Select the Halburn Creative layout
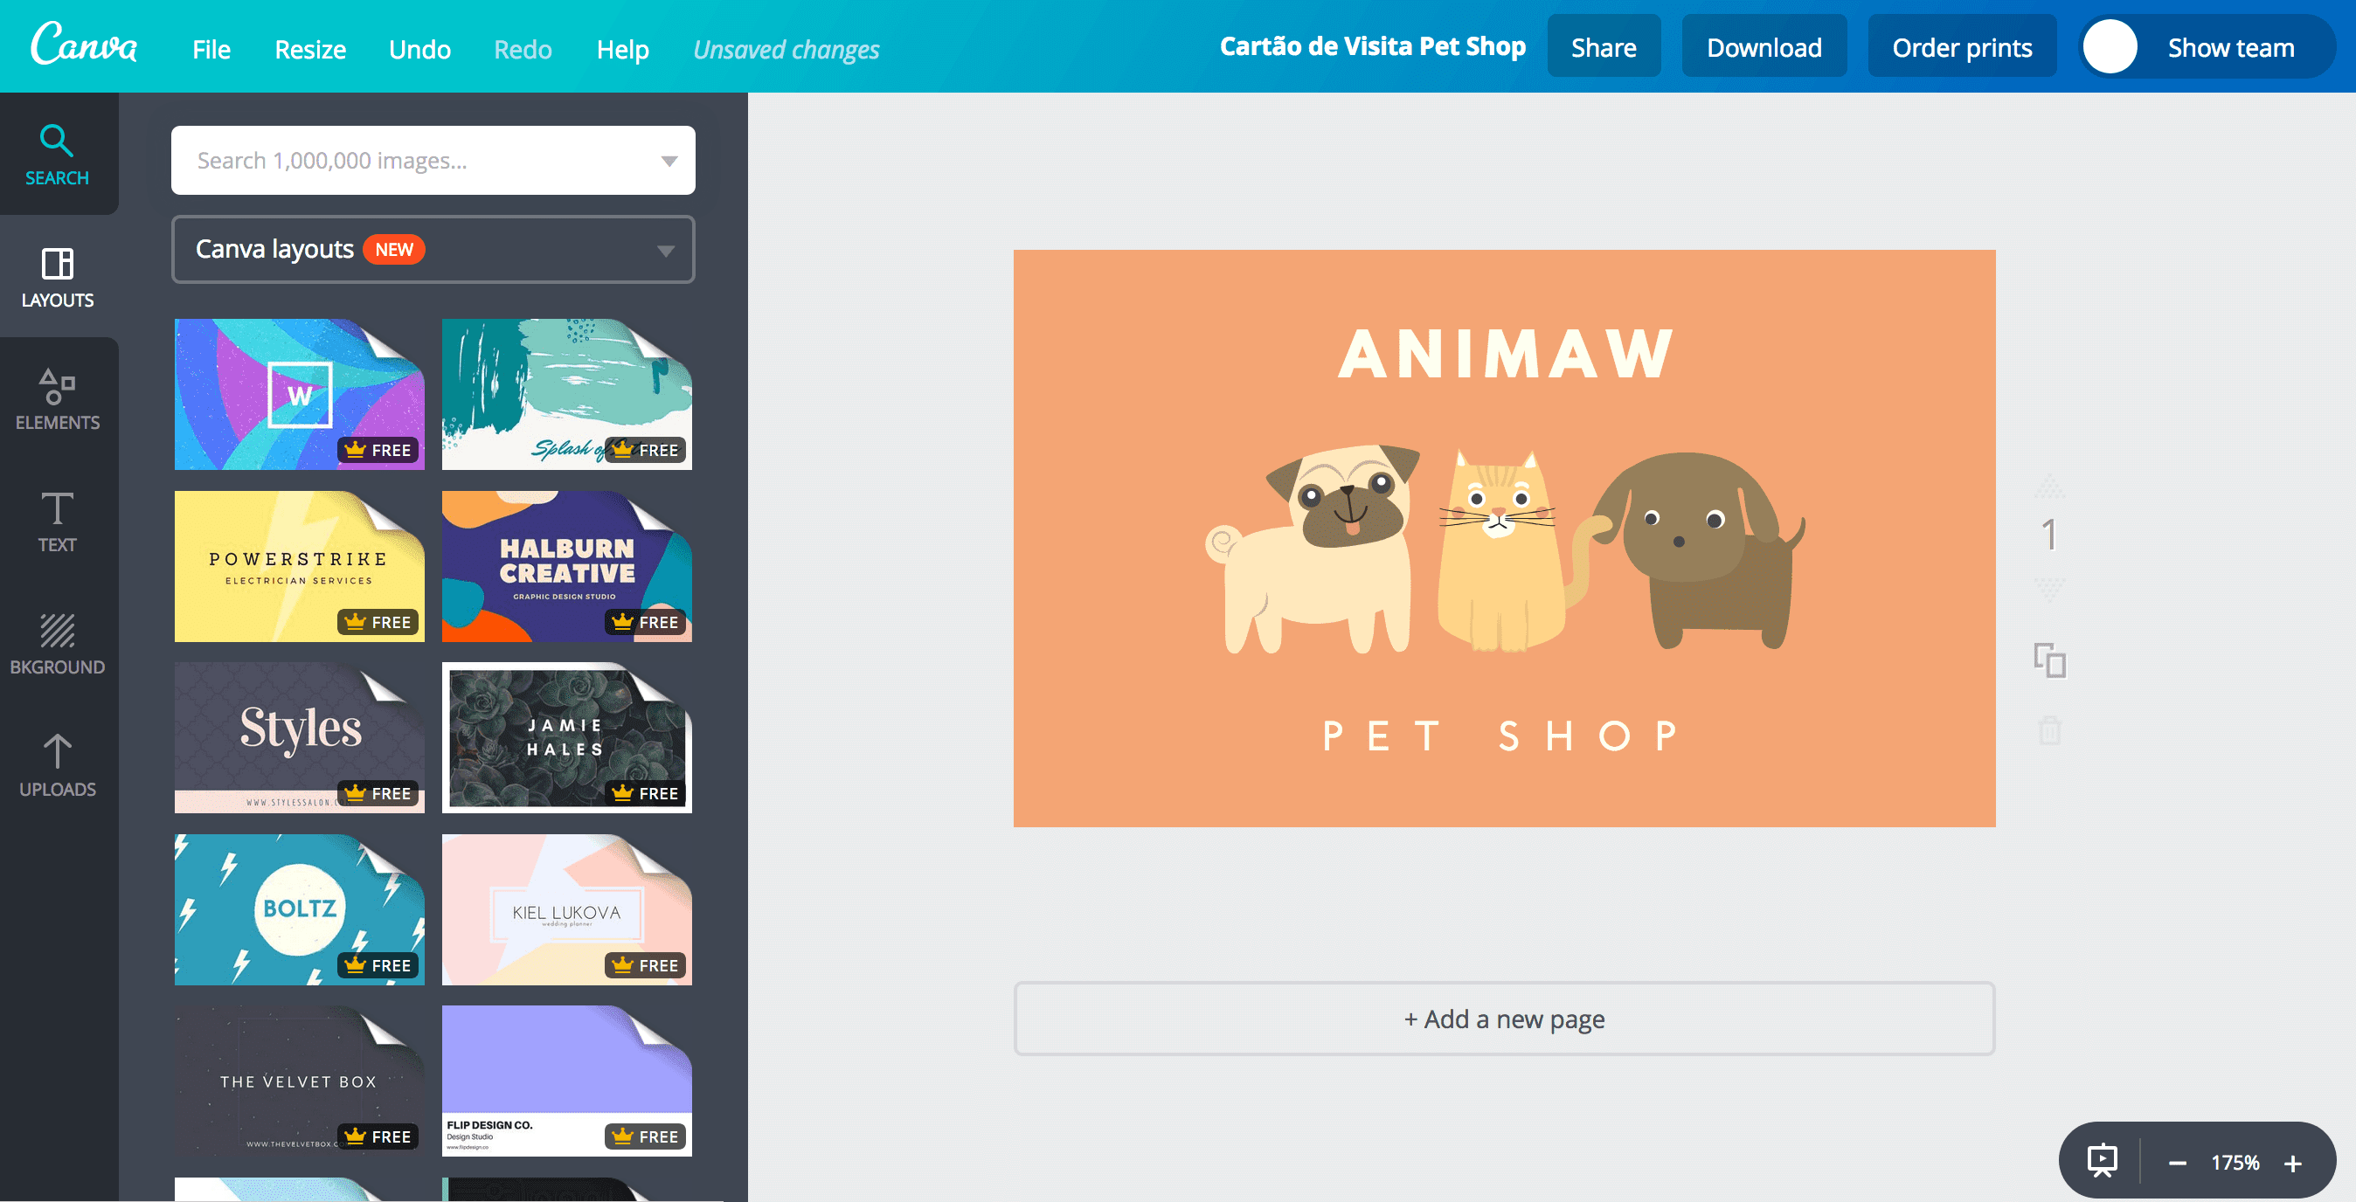The height and width of the screenshot is (1202, 2356). coord(566,566)
